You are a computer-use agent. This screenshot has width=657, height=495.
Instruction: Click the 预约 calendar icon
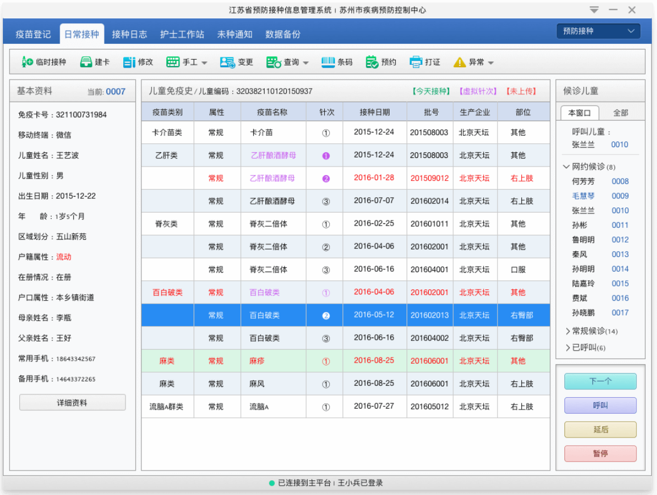pos(372,62)
